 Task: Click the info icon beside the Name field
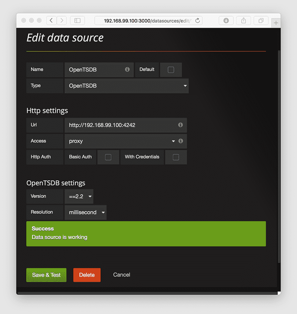point(128,69)
